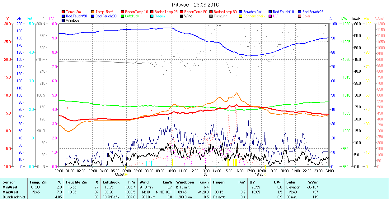Viewport: 389px width, 199px height.
Task: Click the black Wind legend square
Action: (181, 16)
